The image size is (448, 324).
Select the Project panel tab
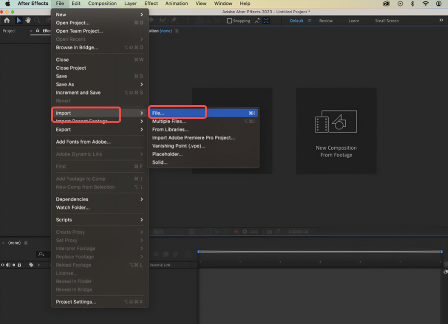click(8, 30)
